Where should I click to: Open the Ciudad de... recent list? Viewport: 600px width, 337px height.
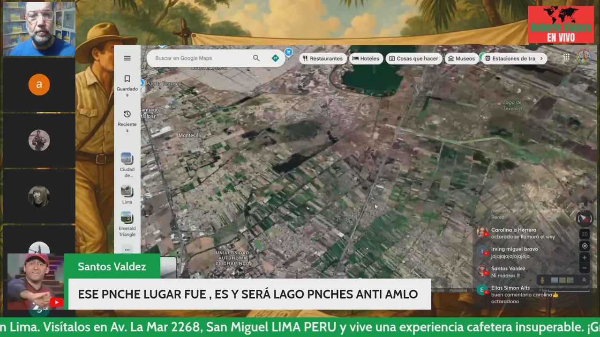(127, 165)
